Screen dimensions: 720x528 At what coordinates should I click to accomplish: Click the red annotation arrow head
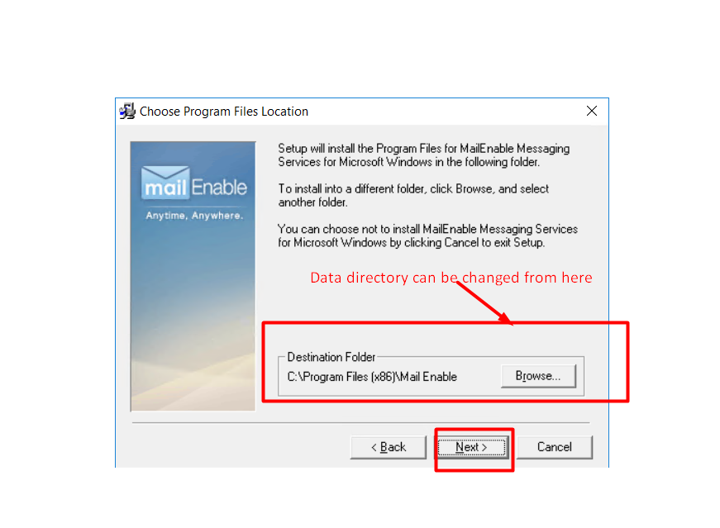click(x=506, y=318)
